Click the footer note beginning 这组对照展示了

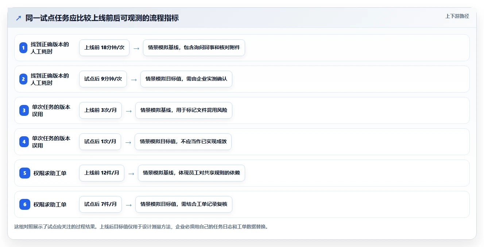point(142,227)
